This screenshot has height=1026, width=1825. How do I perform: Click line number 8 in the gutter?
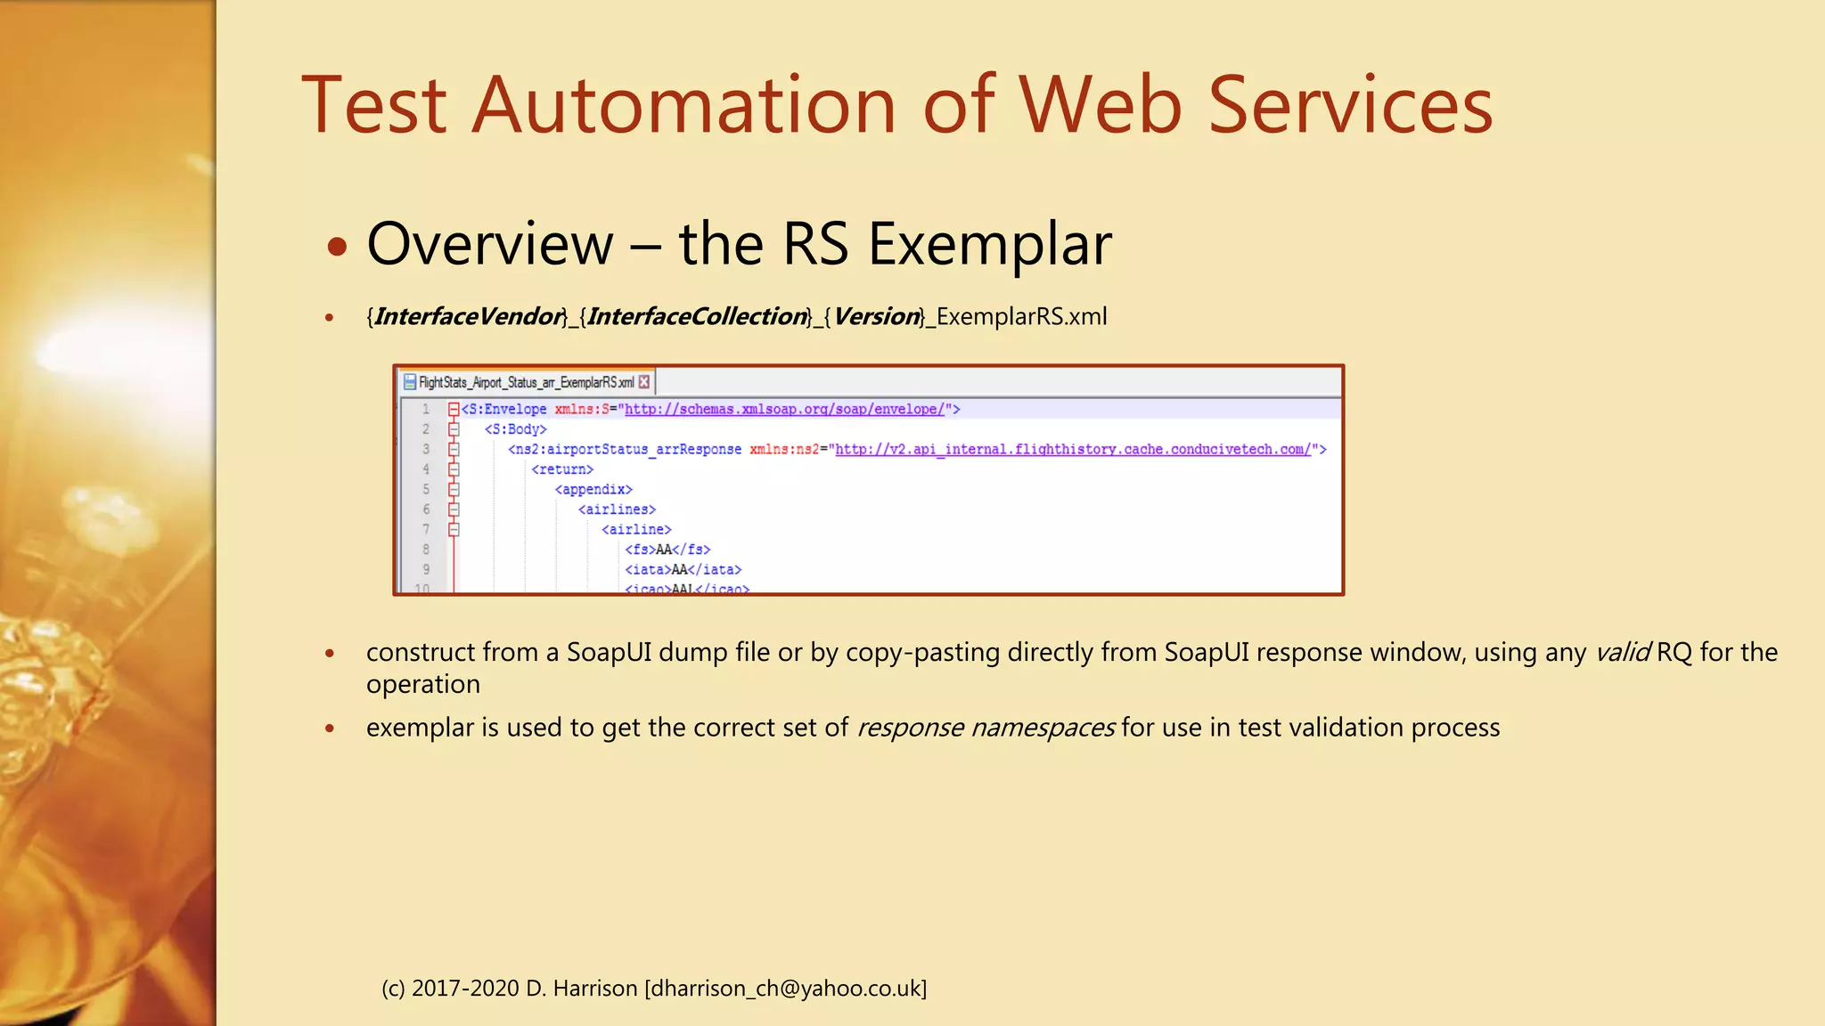(426, 550)
